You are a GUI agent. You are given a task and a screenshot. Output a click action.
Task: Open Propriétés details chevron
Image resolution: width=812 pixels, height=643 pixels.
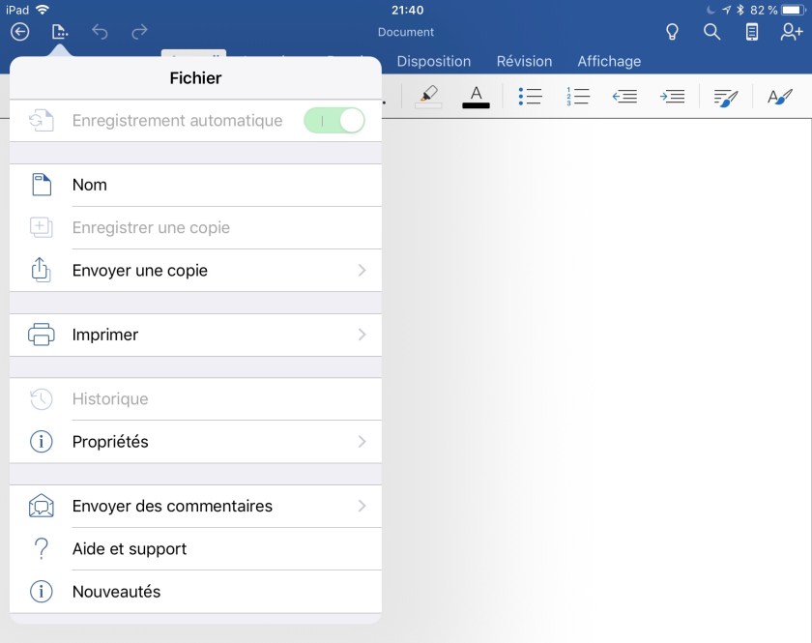point(362,442)
